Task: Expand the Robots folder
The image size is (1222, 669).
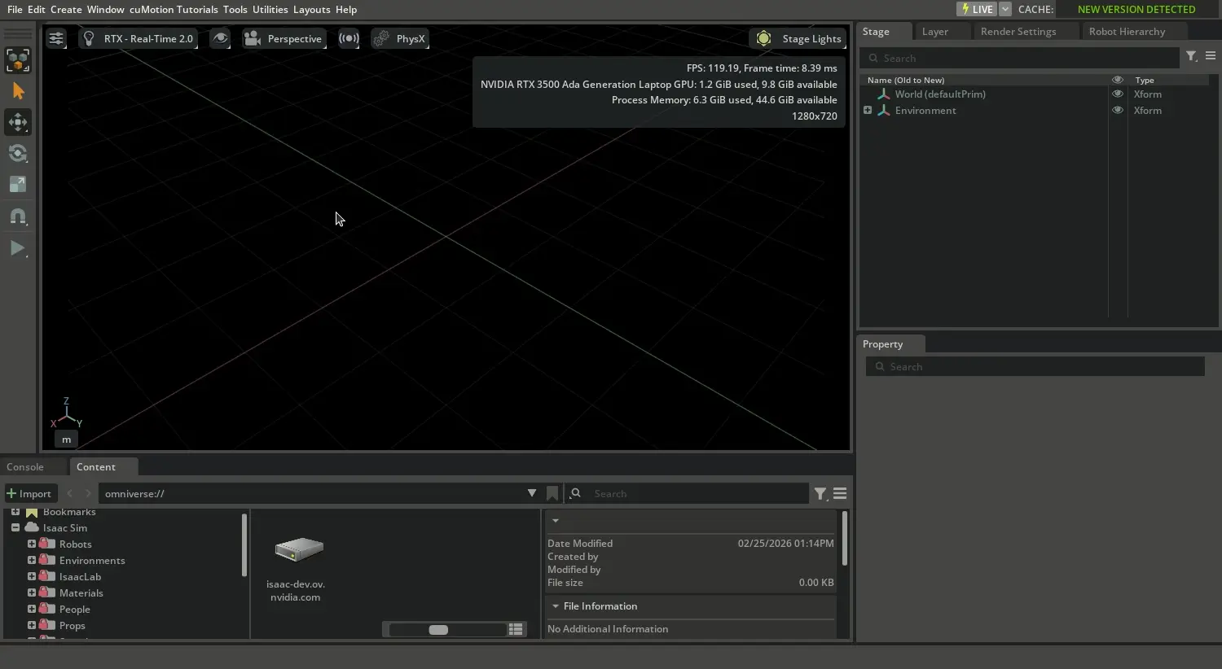Action: (32, 544)
